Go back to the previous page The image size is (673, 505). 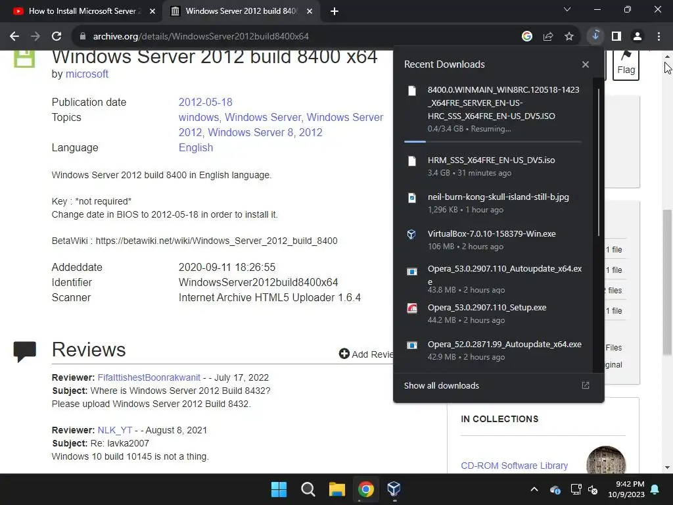coord(14,37)
